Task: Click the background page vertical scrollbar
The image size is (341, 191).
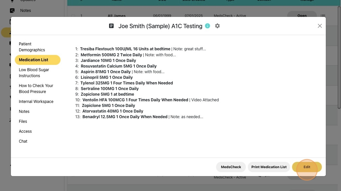Action: pyautogui.click(x=339, y=57)
